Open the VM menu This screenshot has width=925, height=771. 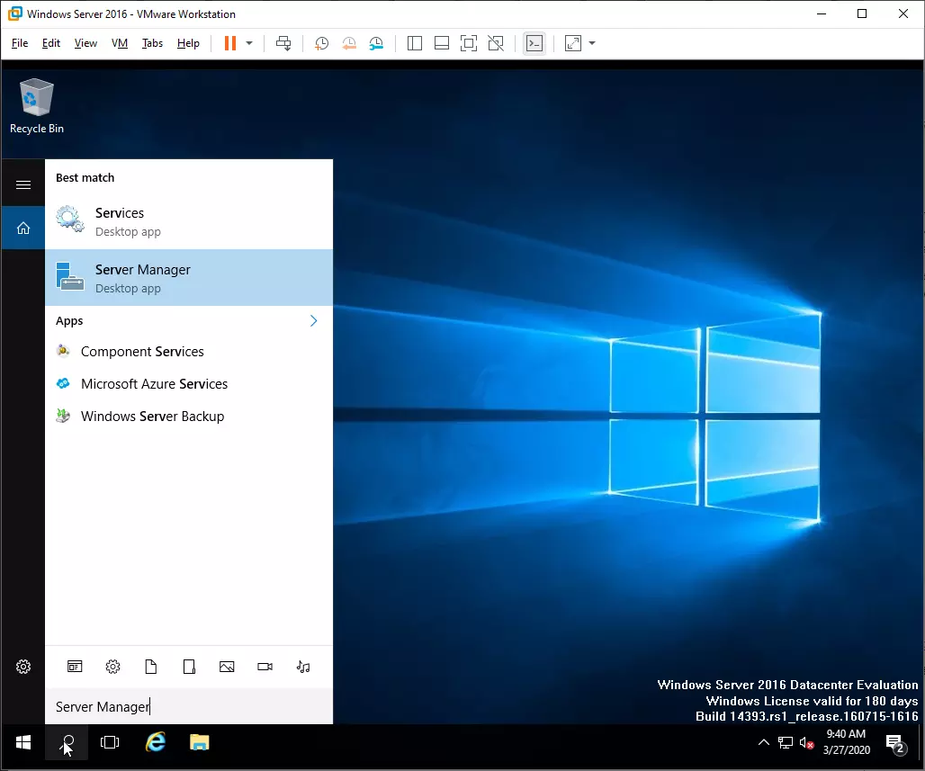click(120, 43)
